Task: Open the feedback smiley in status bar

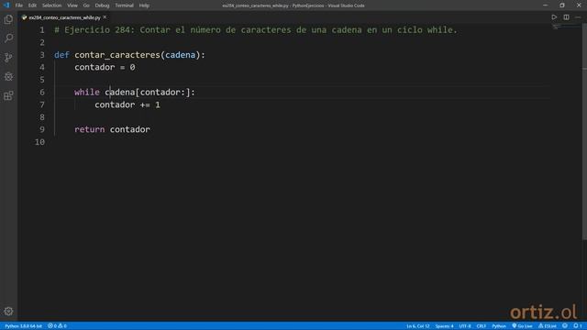Action: pos(565,326)
